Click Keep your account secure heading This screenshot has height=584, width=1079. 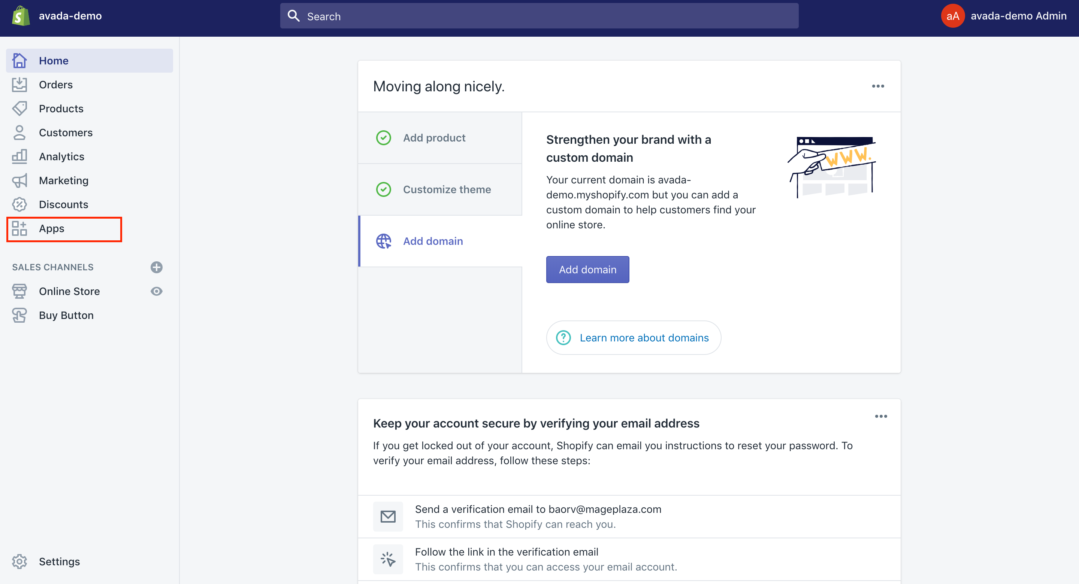click(x=536, y=423)
